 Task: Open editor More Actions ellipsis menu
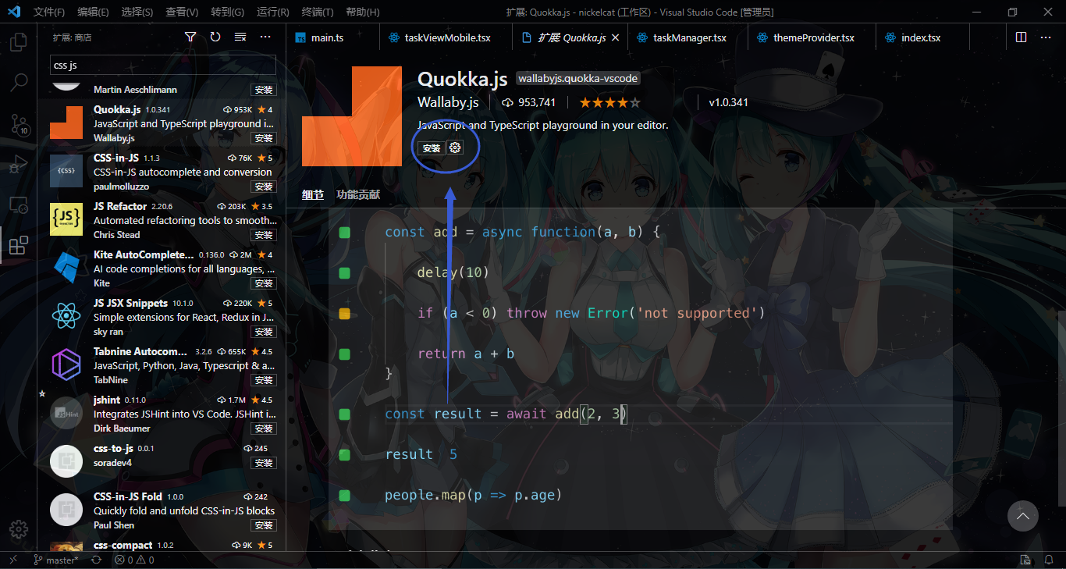1046,37
